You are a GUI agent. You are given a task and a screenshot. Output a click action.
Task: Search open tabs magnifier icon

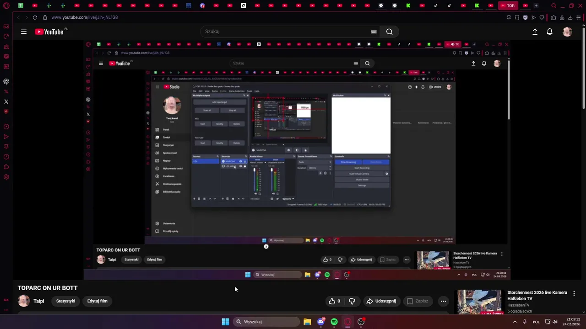pos(554,6)
